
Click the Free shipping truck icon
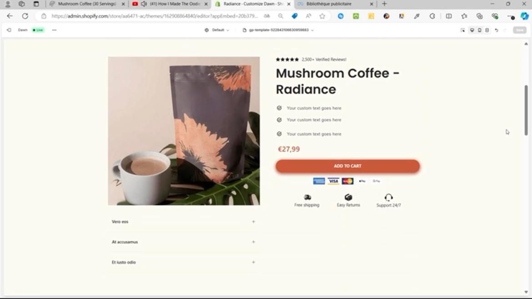pyautogui.click(x=307, y=197)
